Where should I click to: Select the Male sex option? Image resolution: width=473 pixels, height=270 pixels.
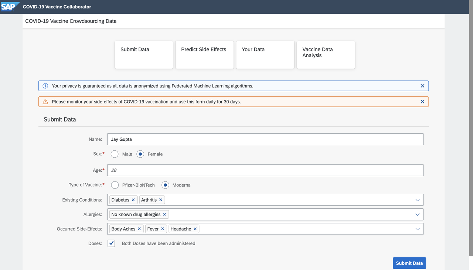pos(115,154)
